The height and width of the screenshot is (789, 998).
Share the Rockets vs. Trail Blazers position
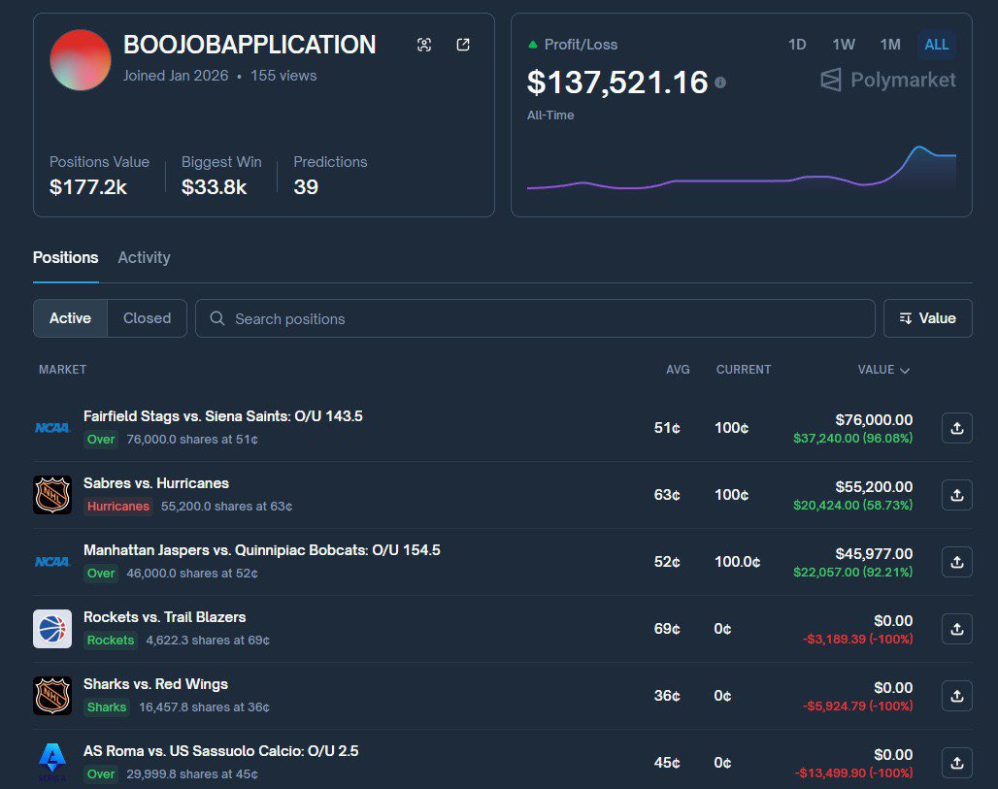(956, 629)
